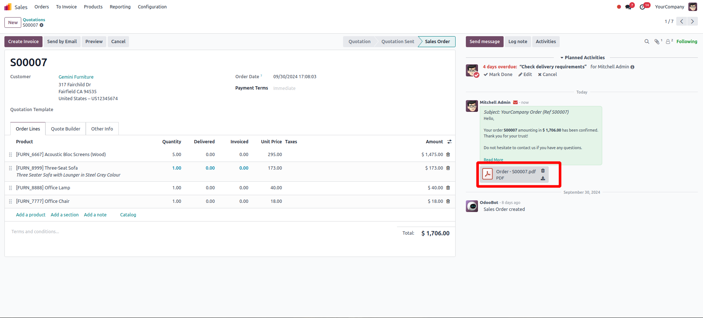Open the Configuration menu
Screen dimensions: 703x318
tap(152, 7)
